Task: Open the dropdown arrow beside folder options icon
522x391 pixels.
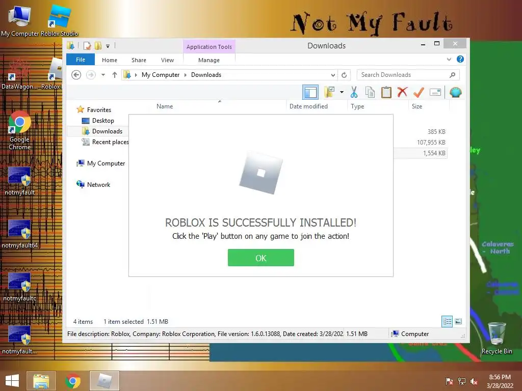Action: click(342, 92)
